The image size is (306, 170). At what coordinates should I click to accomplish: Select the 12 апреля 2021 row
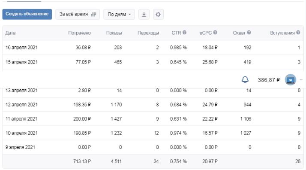point(153,105)
